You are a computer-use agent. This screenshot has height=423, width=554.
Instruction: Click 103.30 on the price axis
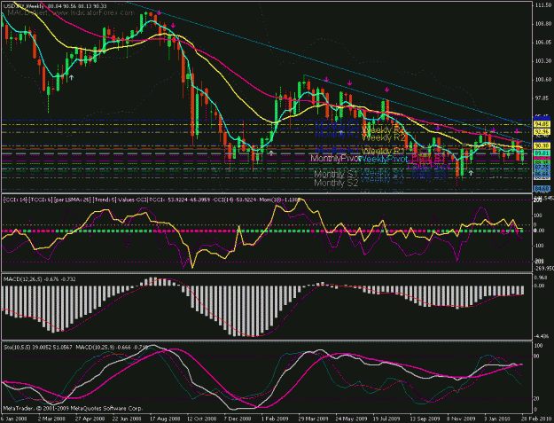[543, 61]
